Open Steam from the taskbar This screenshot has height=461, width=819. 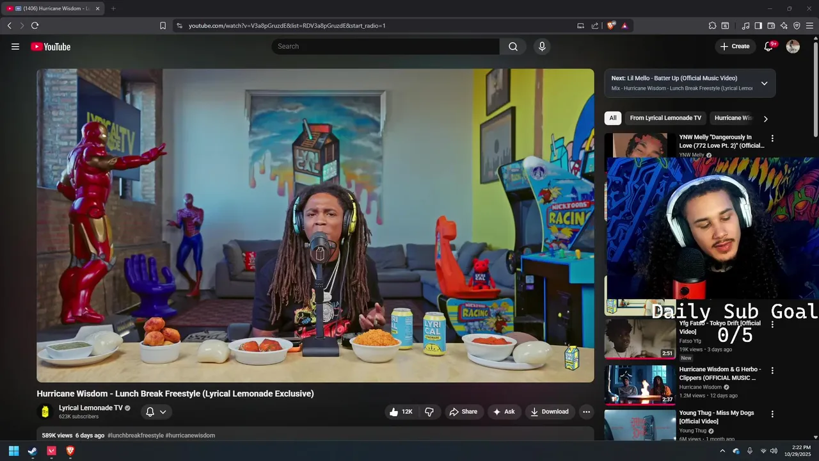(33, 451)
